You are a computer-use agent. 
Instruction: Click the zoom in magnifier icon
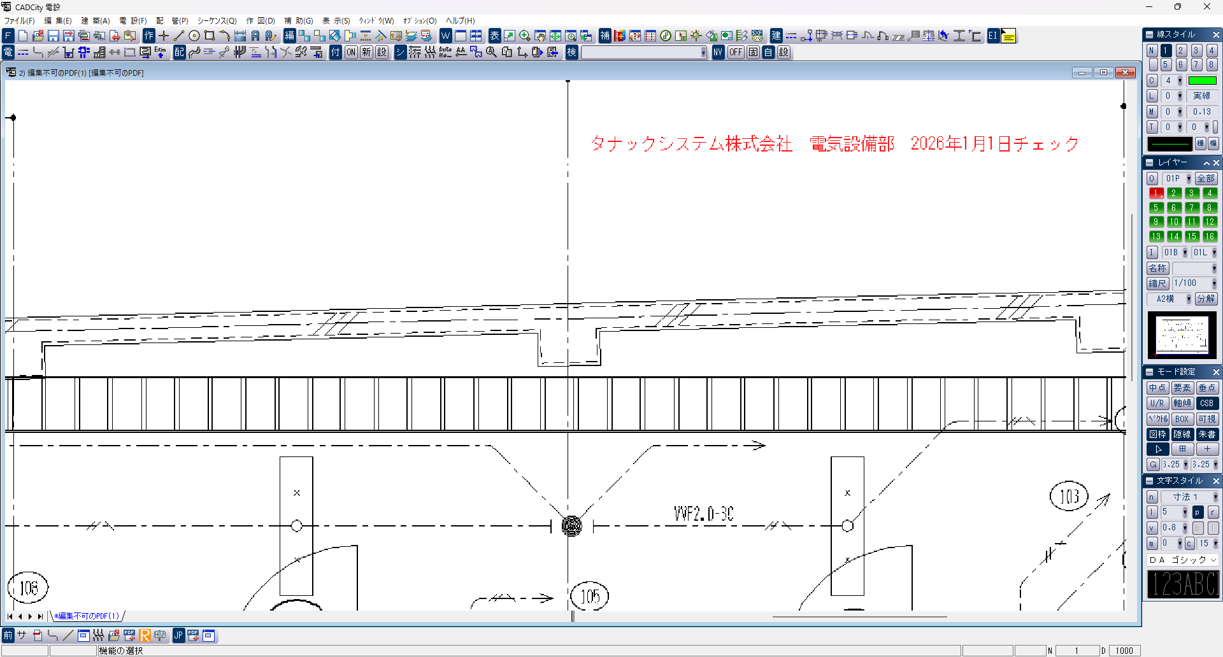[525, 36]
